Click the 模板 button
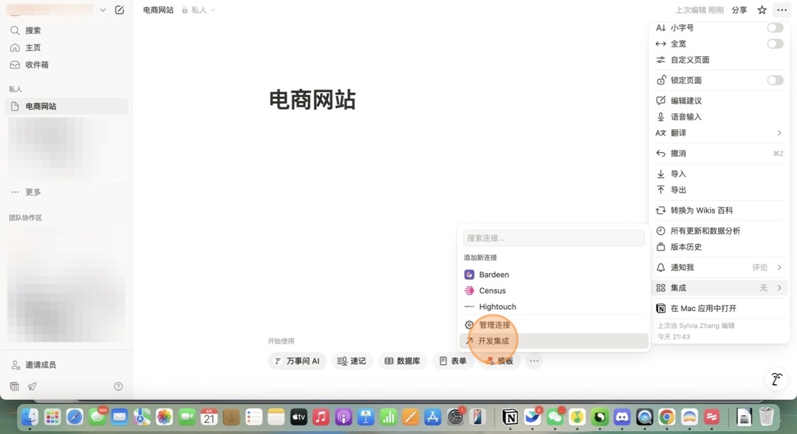This screenshot has height=434, width=797. pyautogui.click(x=499, y=361)
